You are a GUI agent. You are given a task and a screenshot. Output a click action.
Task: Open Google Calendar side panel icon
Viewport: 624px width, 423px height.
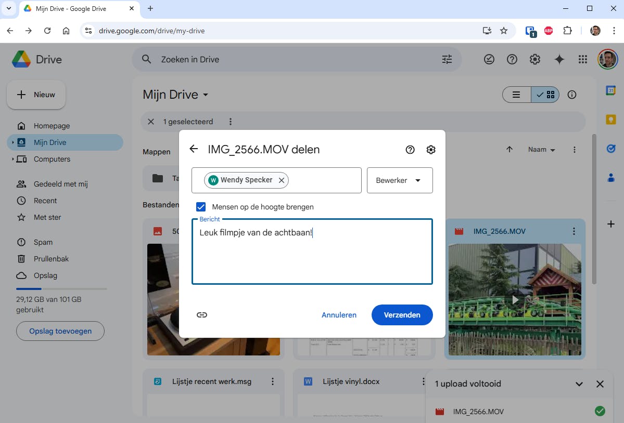click(x=611, y=90)
